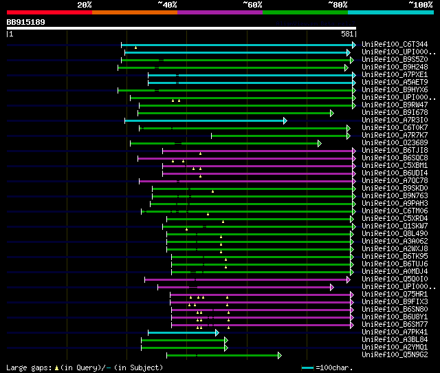
Task: Open hit UniRef100_B6SQC8
Action: click(395, 158)
